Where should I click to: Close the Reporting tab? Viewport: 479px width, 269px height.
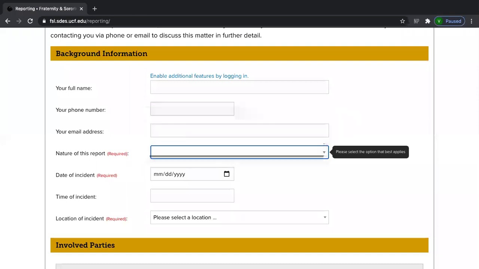coord(81,9)
